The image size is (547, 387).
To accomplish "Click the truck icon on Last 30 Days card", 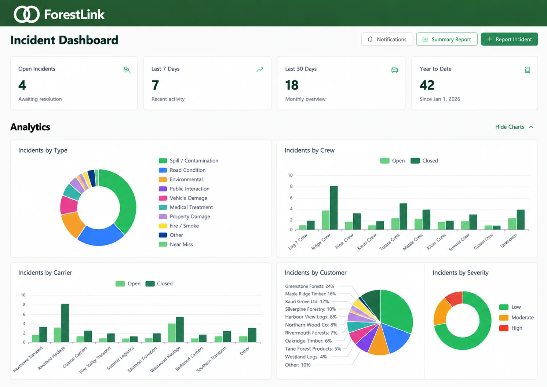I will 394,70.
